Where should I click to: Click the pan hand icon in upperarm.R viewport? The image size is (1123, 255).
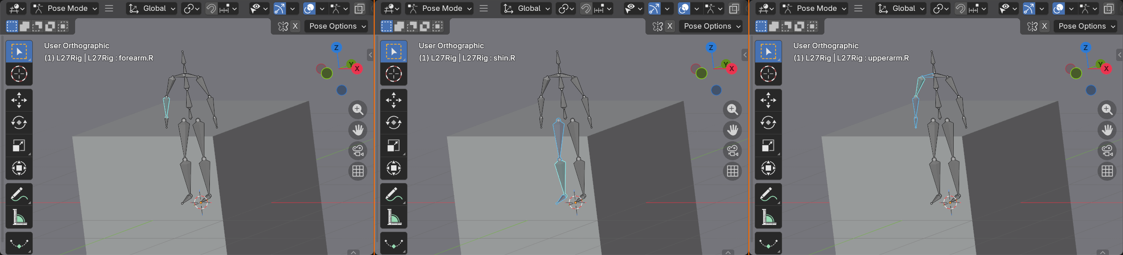pos(1107,130)
